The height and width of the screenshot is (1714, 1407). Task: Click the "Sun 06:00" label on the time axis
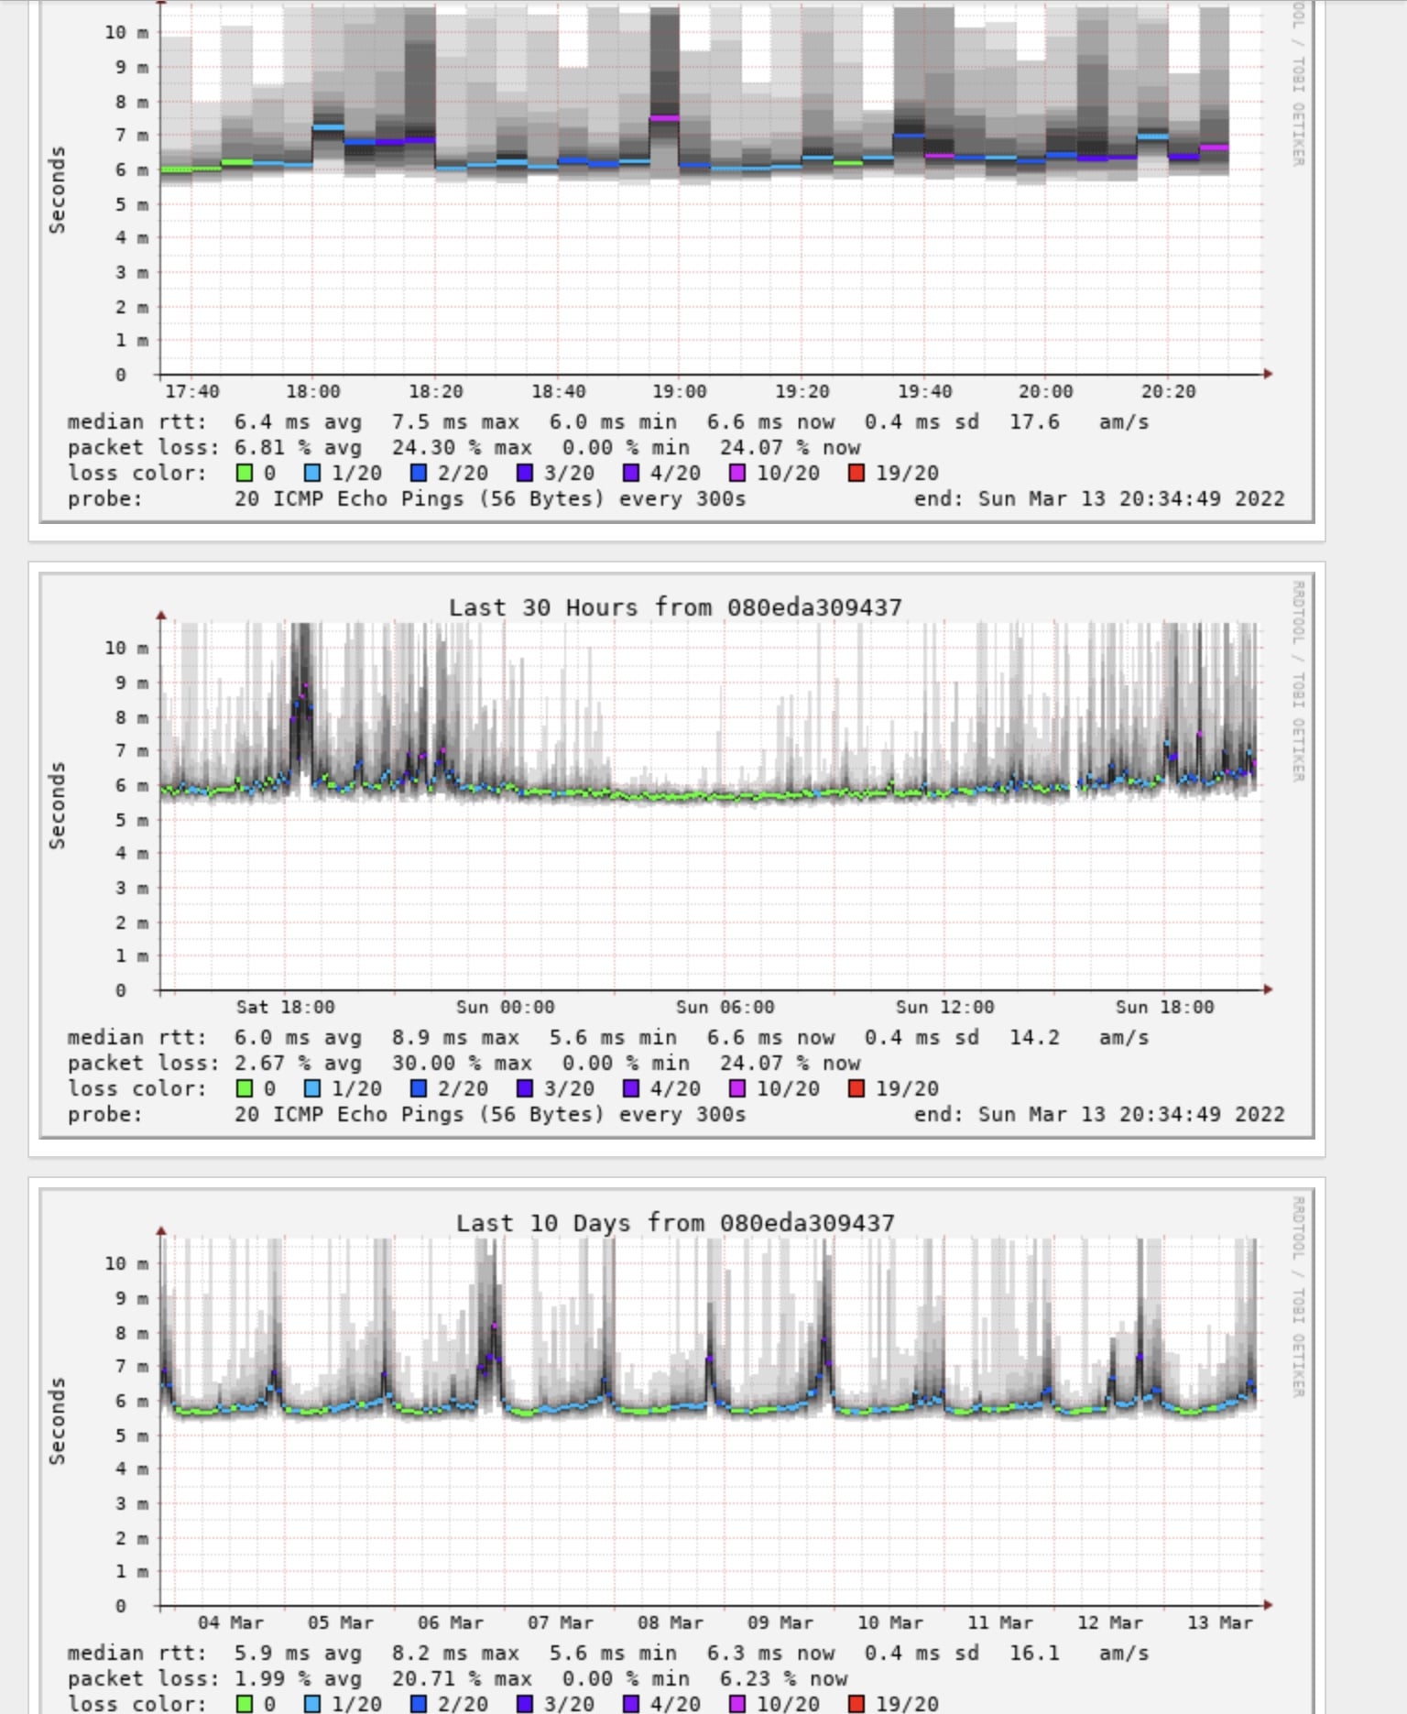(725, 1007)
